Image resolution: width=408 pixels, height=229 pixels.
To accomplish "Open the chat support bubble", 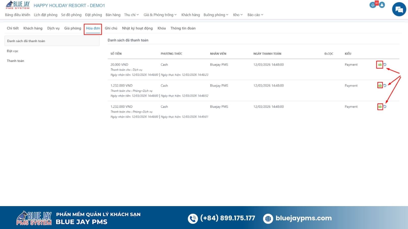I will click(399, 9).
